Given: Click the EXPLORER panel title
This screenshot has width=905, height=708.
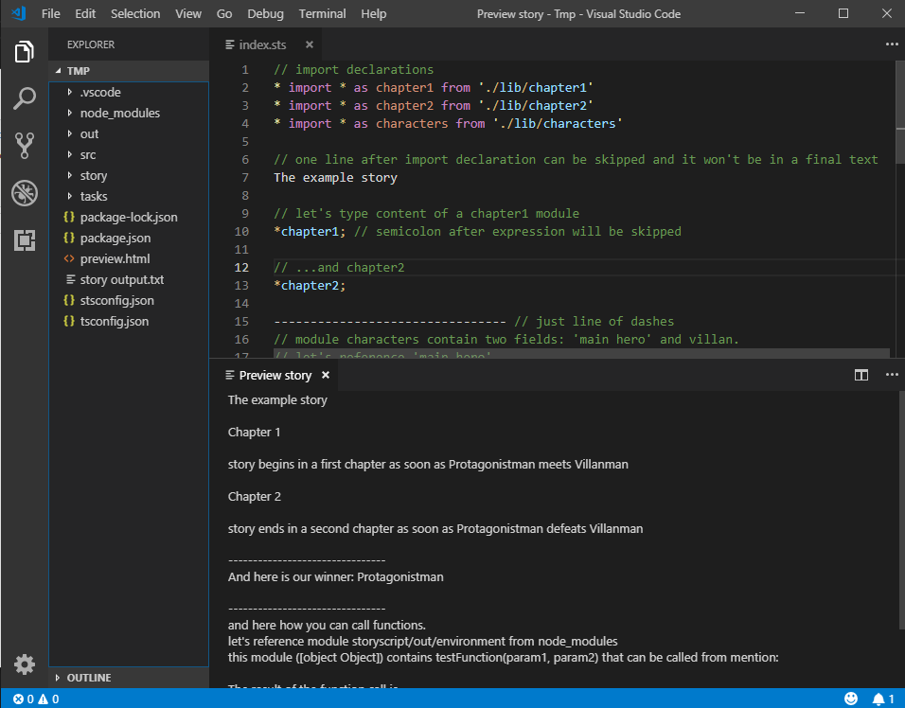Looking at the screenshot, I should [x=91, y=44].
